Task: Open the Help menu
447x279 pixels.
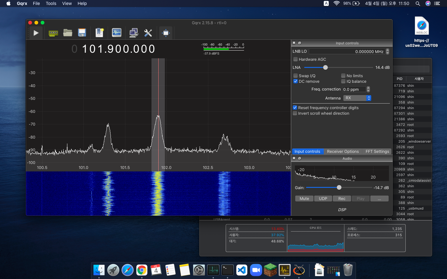Action: click(x=82, y=3)
